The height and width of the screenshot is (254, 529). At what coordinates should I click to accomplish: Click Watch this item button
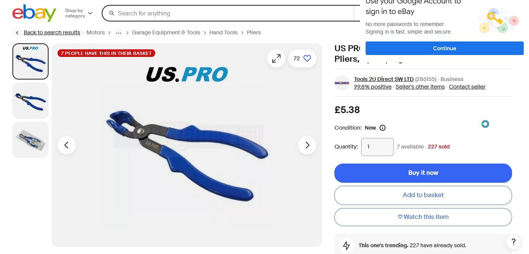click(423, 217)
